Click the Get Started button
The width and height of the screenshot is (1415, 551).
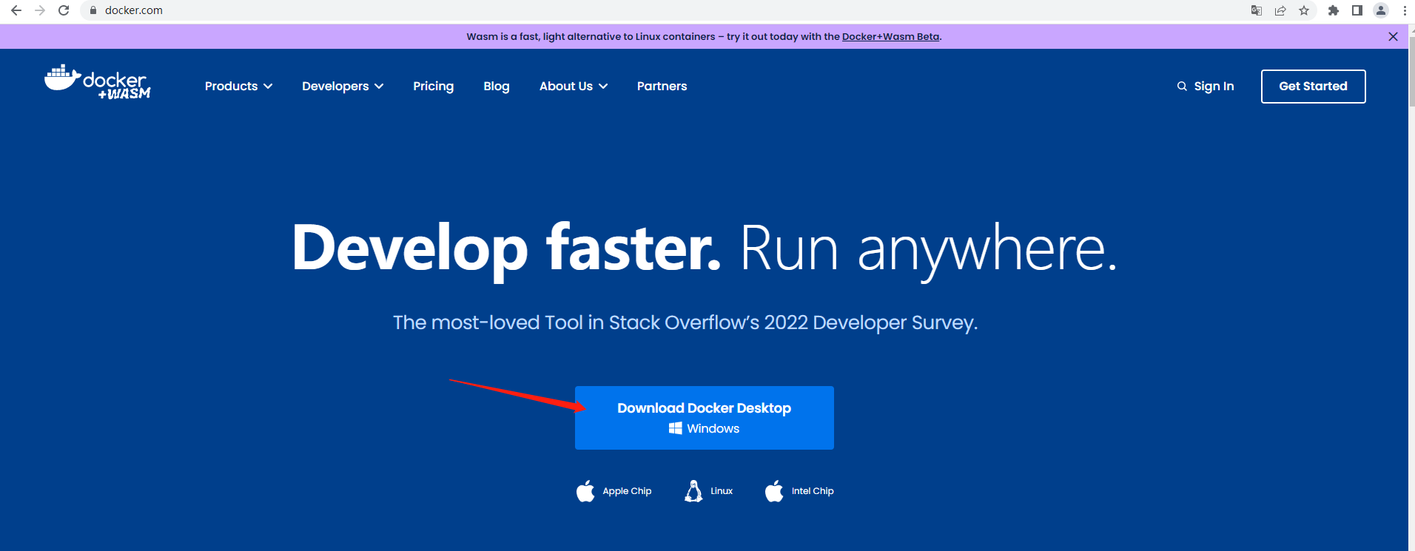click(1313, 87)
